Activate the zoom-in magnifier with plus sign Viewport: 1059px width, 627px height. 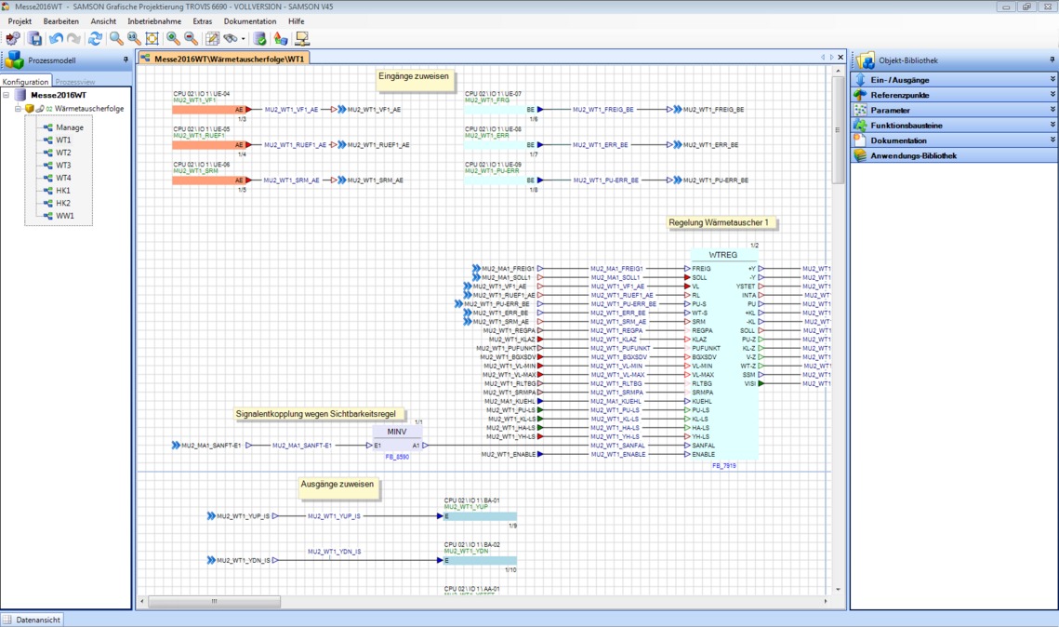pos(173,39)
